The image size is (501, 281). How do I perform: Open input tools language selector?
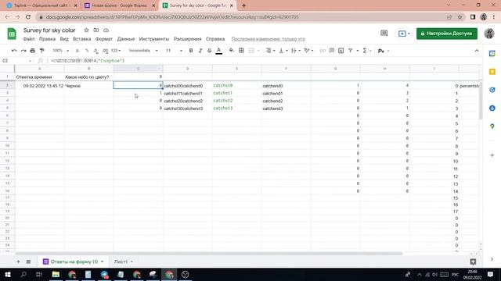tap(383, 51)
